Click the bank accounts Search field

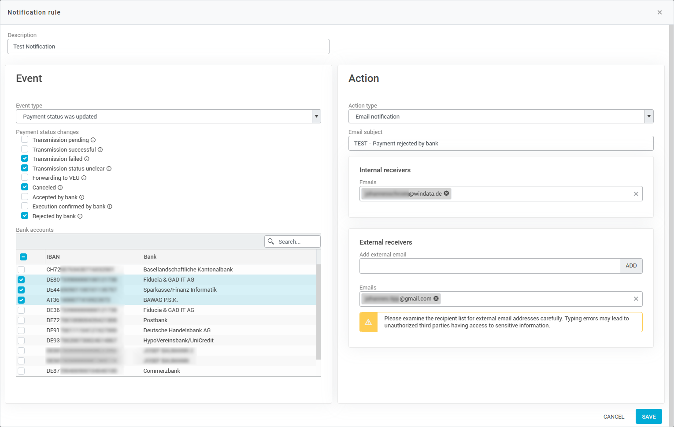(x=296, y=242)
